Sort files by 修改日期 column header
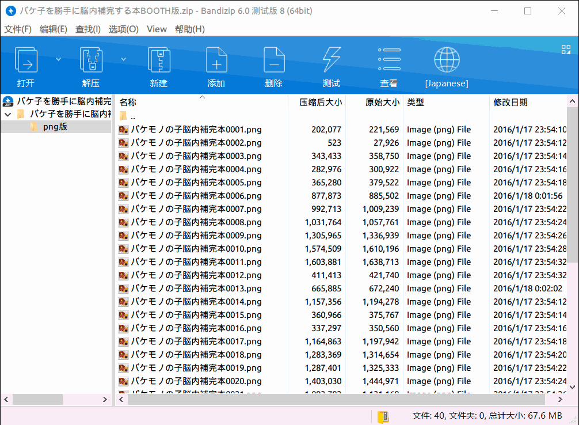 (511, 103)
